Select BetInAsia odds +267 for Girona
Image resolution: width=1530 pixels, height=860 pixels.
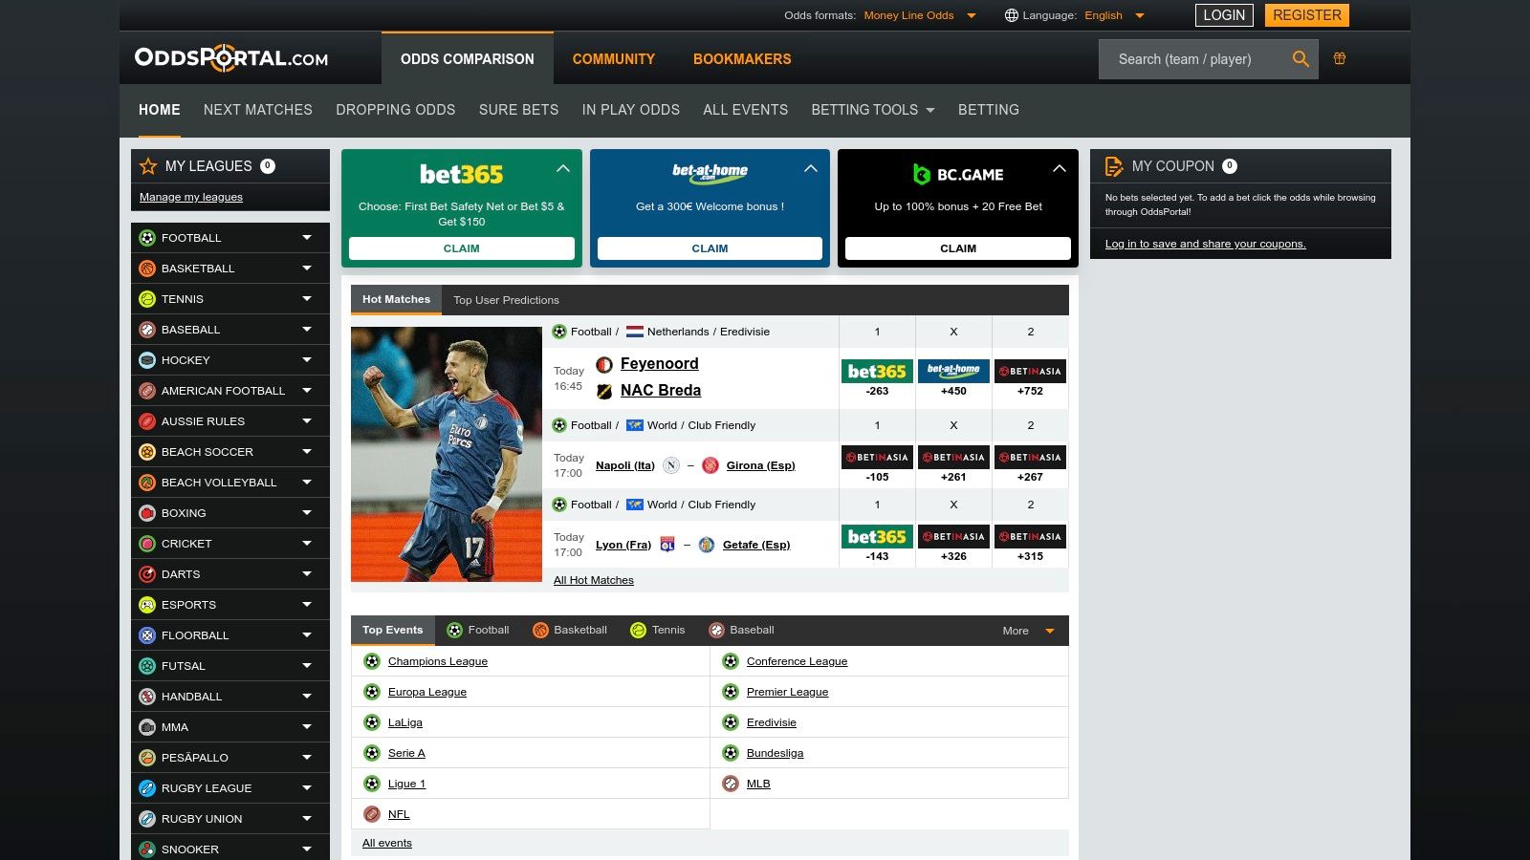(x=1030, y=466)
